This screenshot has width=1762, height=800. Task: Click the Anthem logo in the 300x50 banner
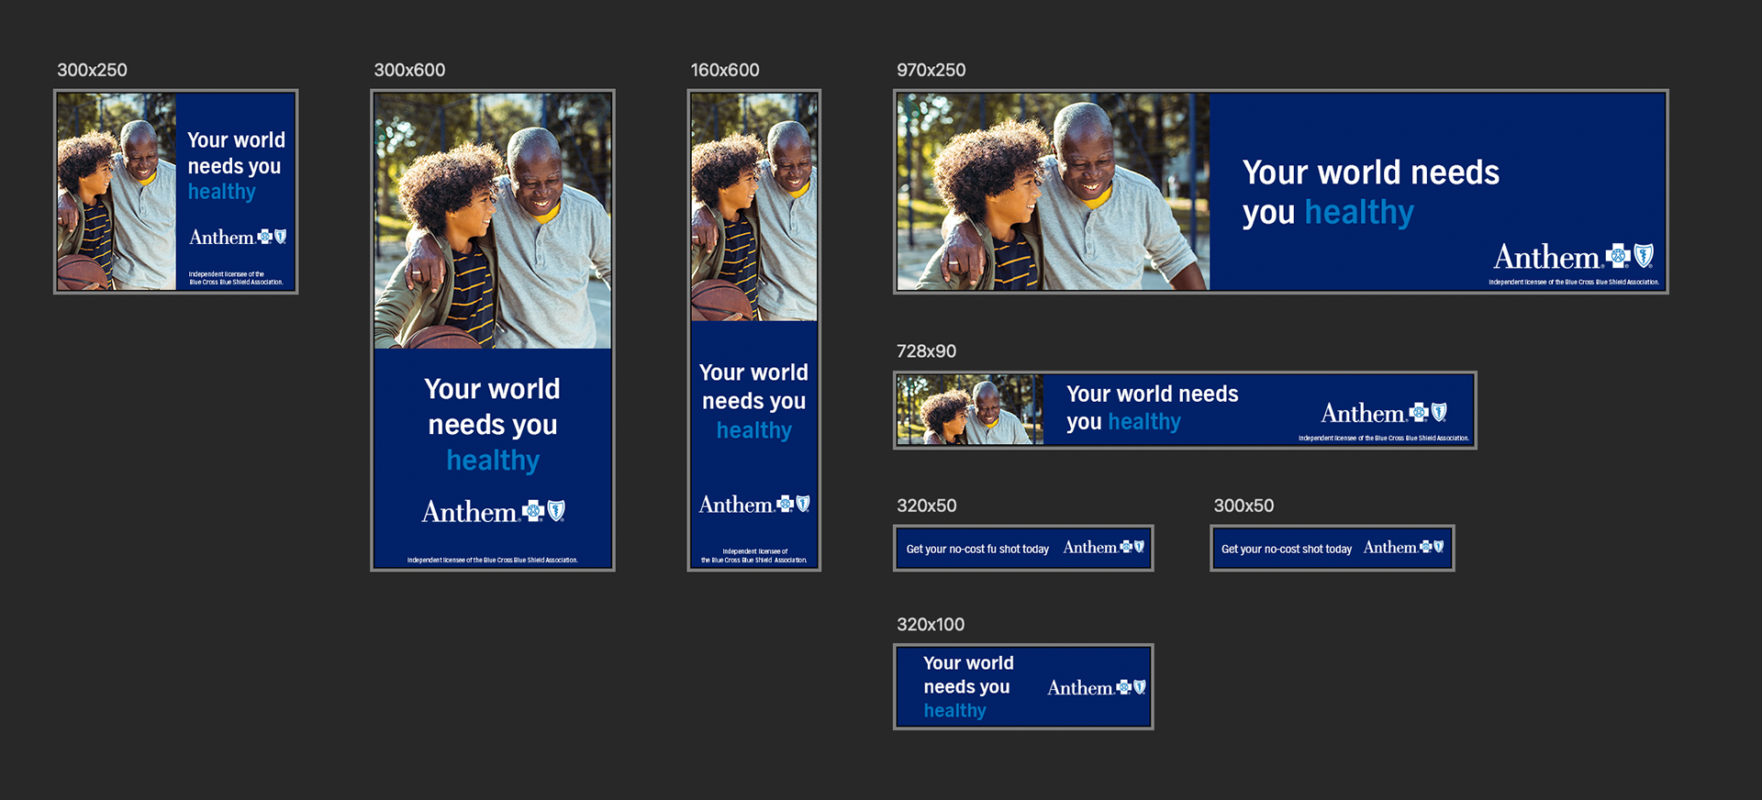pos(1403,547)
